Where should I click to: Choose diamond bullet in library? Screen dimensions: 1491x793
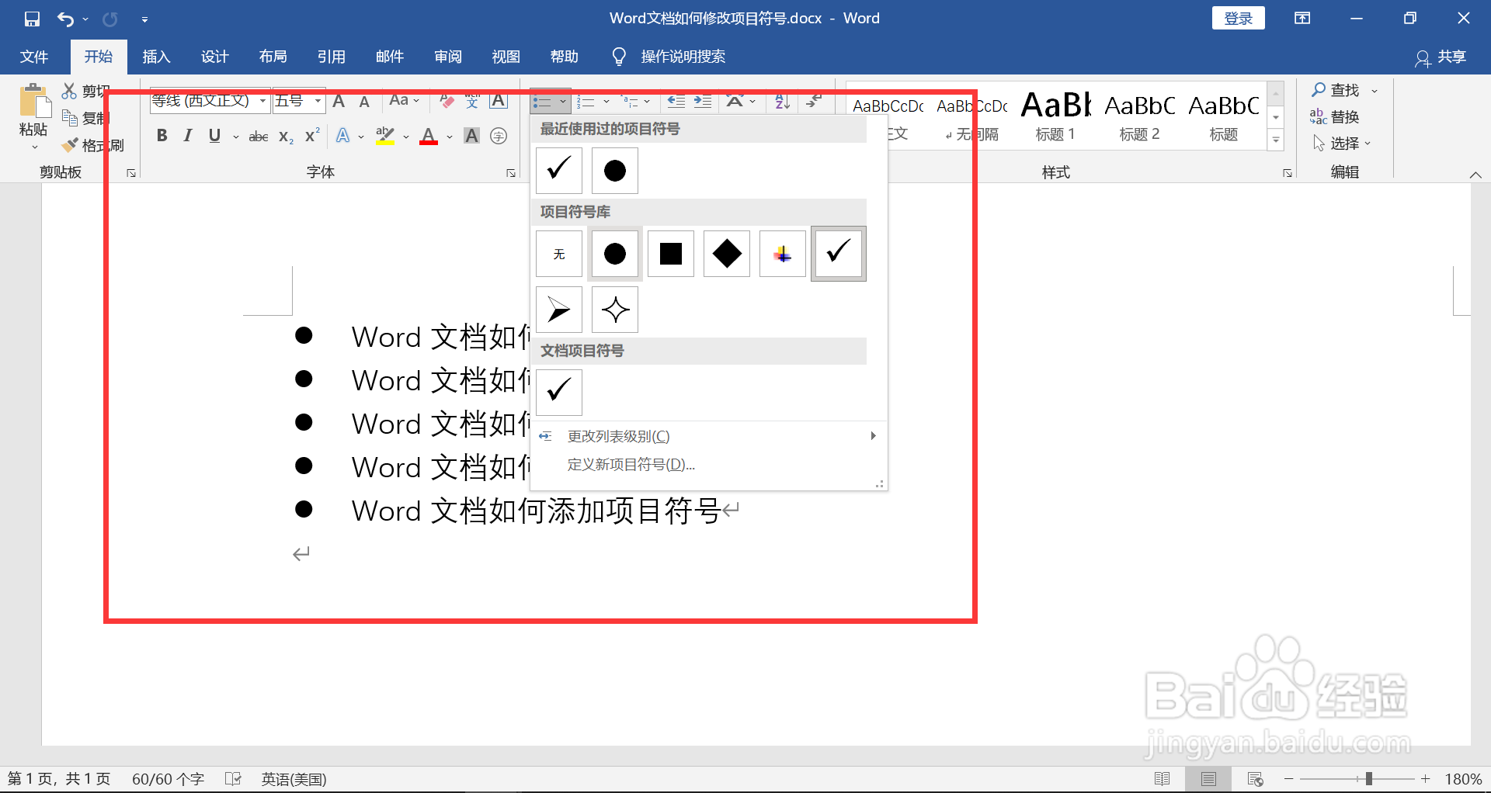click(x=727, y=254)
